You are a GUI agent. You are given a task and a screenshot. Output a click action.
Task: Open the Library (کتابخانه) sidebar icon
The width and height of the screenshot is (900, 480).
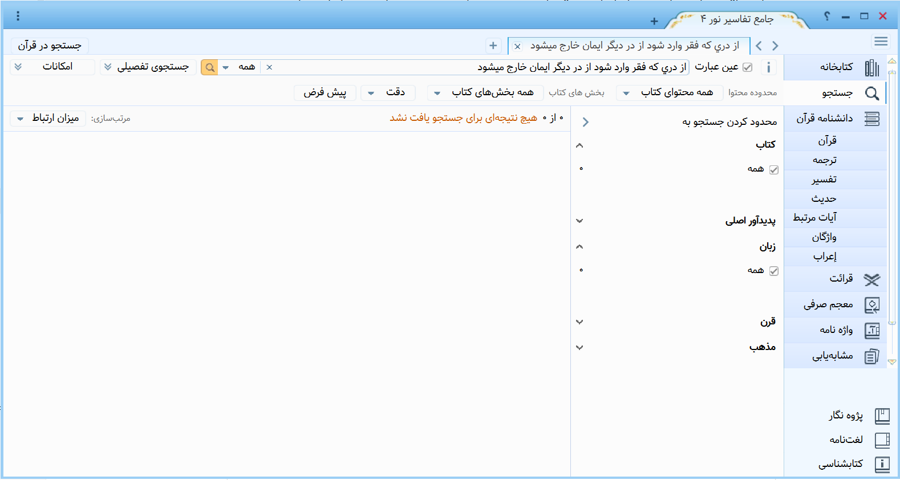pyautogui.click(x=871, y=68)
